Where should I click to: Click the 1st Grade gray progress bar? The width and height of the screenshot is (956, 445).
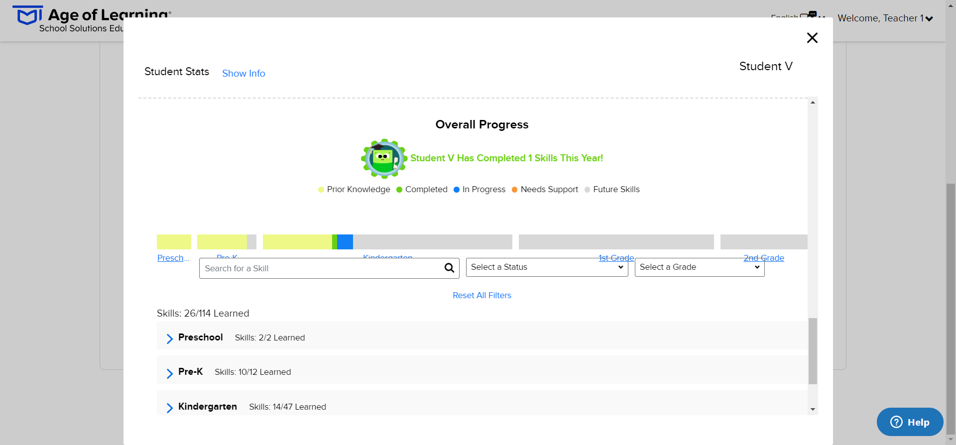(616, 242)
